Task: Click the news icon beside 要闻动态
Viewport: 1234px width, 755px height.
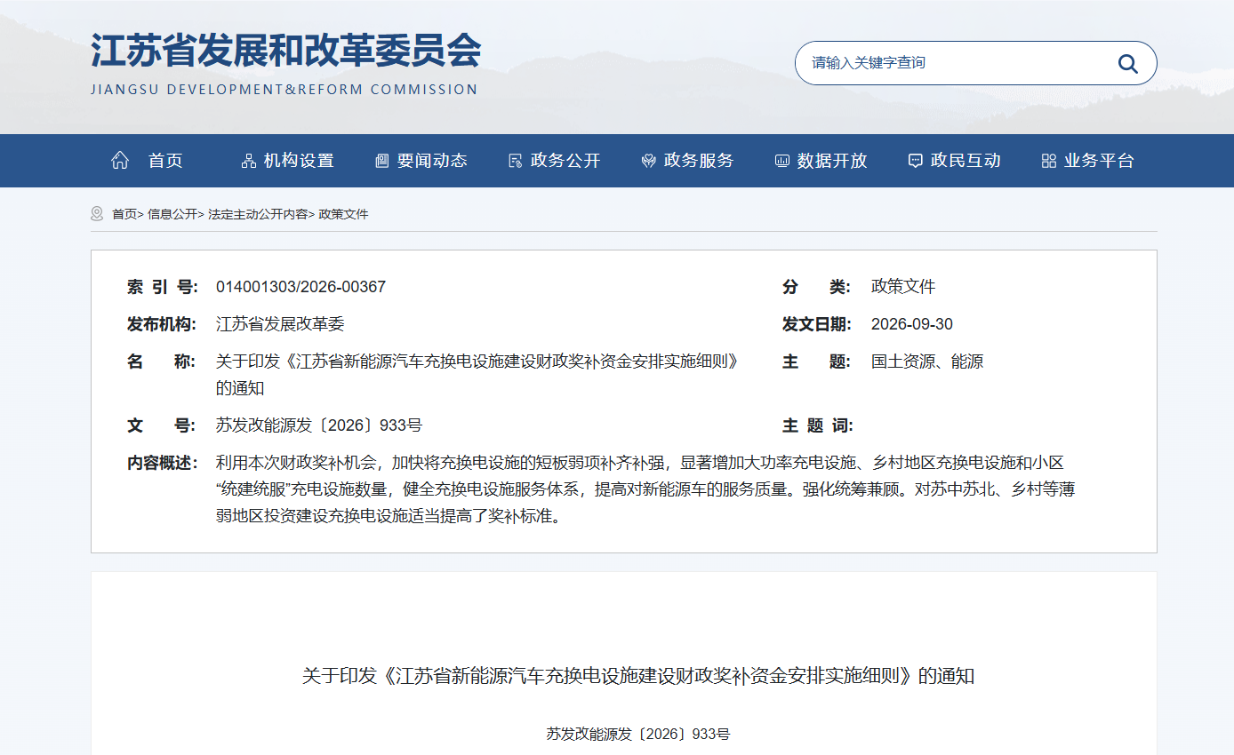Action: [382, 161]
